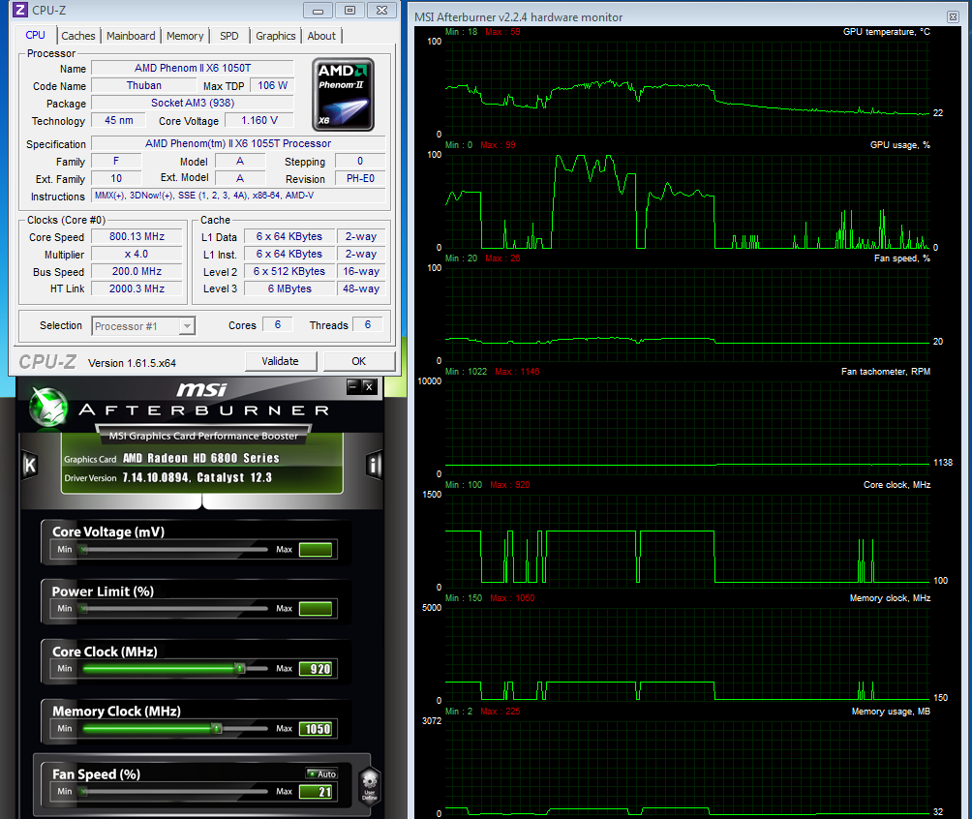Click the Max TDP value '106 W'

coord(273,85)
